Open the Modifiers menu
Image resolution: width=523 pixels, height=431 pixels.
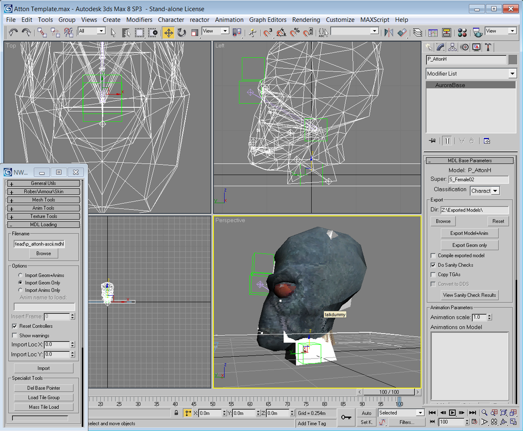tap(139, 20)
